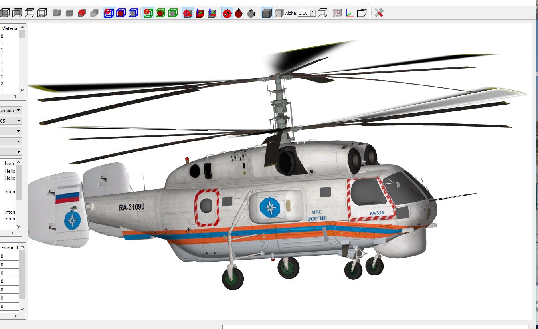The image size is (538, 329).
Task: Open the wrench and screwdriver settings tool
Action: pos(379,13)
